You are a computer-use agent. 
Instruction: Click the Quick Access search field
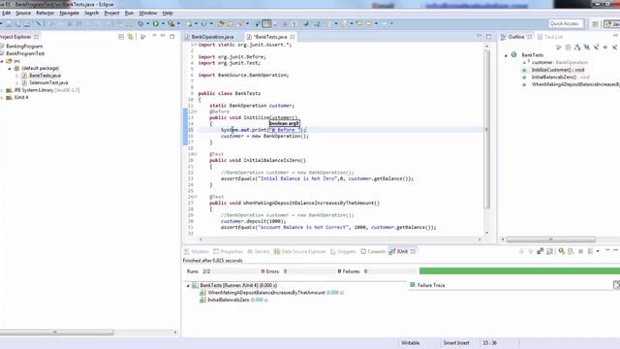point(566,23)
